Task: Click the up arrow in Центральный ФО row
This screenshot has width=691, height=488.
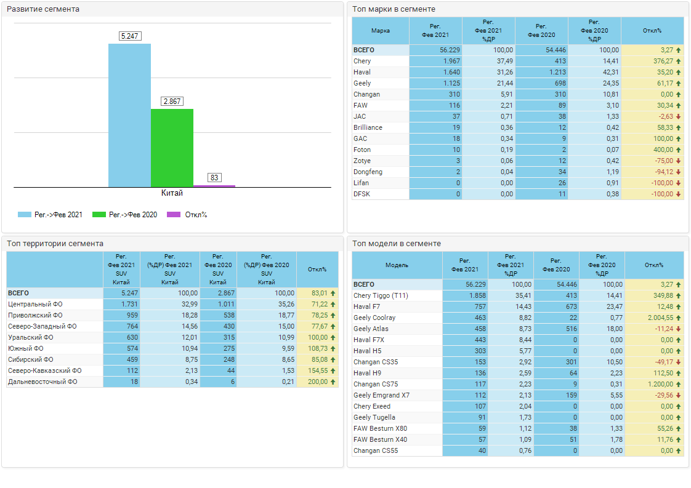Action: pyautogui.click(x=333, y=305)
